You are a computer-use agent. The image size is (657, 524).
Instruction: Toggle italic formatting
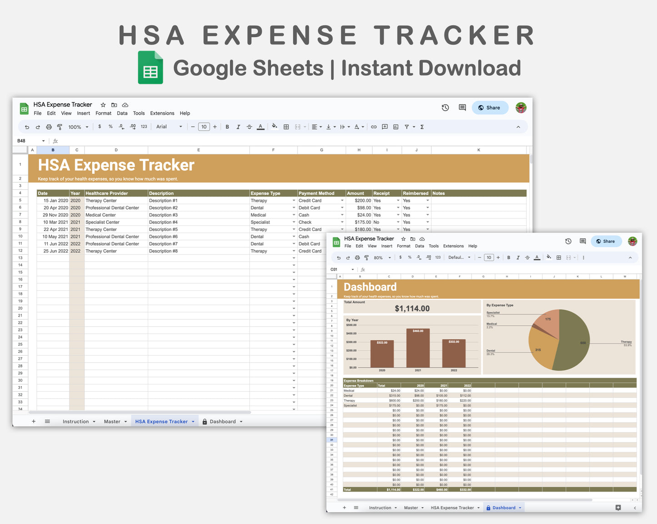coord(238,127)
